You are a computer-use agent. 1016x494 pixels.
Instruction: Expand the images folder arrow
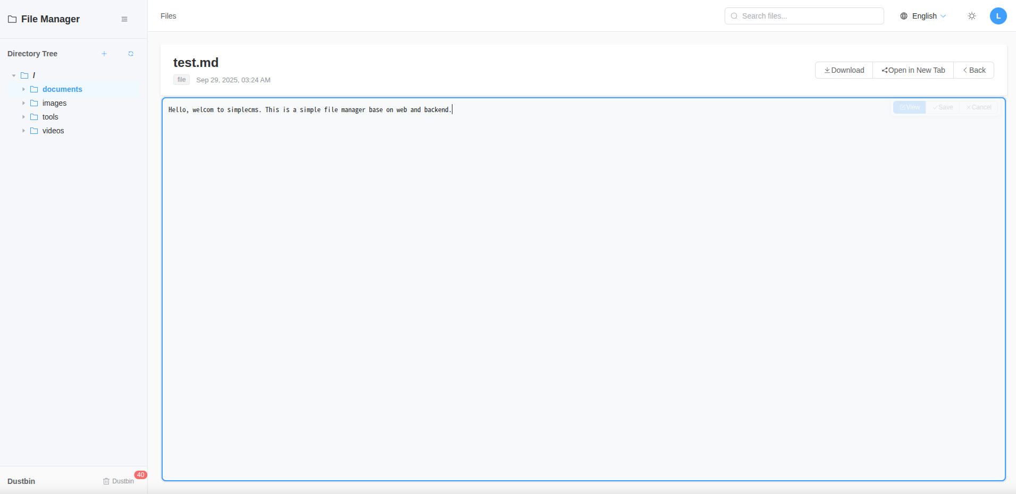pyautogui.click(x=23, y=103)
